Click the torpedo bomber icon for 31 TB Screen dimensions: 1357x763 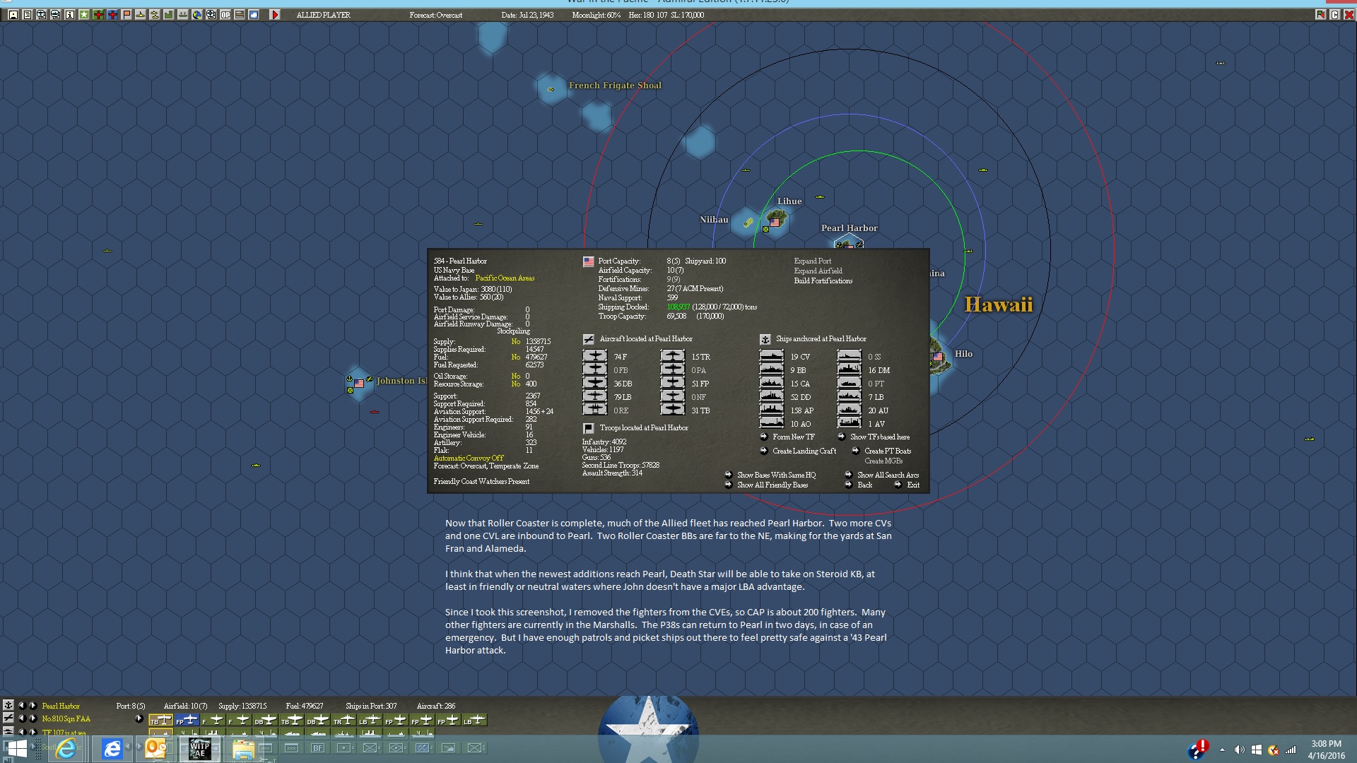(x=672, y=410)
